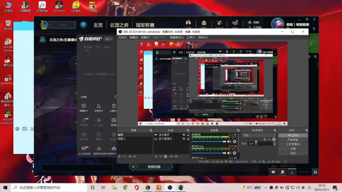Open the 淡出 transition dropdown
The image size is (342, 192).
pos(259,135)
